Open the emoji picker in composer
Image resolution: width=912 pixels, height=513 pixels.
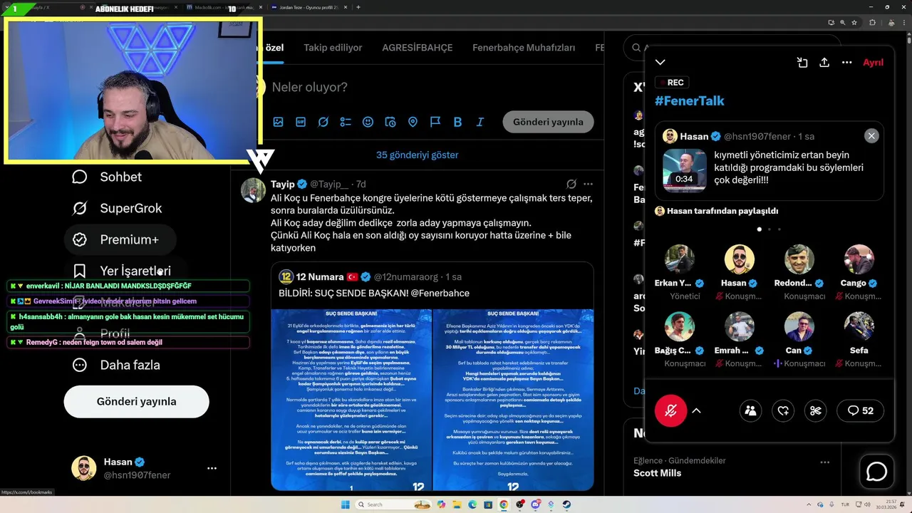[368, 122]
